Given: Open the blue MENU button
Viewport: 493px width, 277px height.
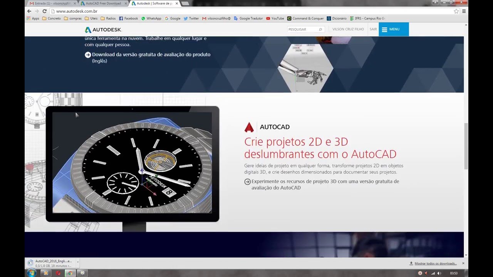Looking at the screenshot, I should point(394,29).
